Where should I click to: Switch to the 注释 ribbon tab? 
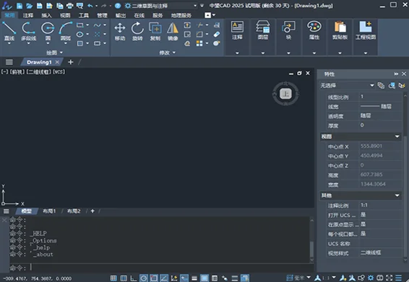pos(28,15)
